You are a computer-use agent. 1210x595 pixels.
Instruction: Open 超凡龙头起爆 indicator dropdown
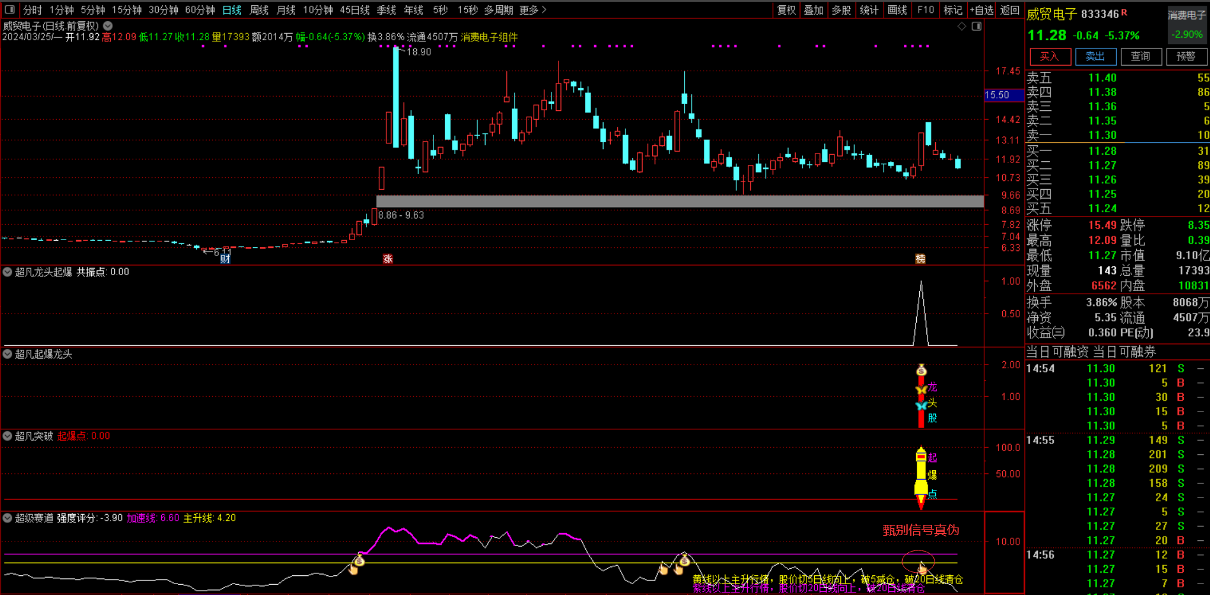click(x=8, y=272)
